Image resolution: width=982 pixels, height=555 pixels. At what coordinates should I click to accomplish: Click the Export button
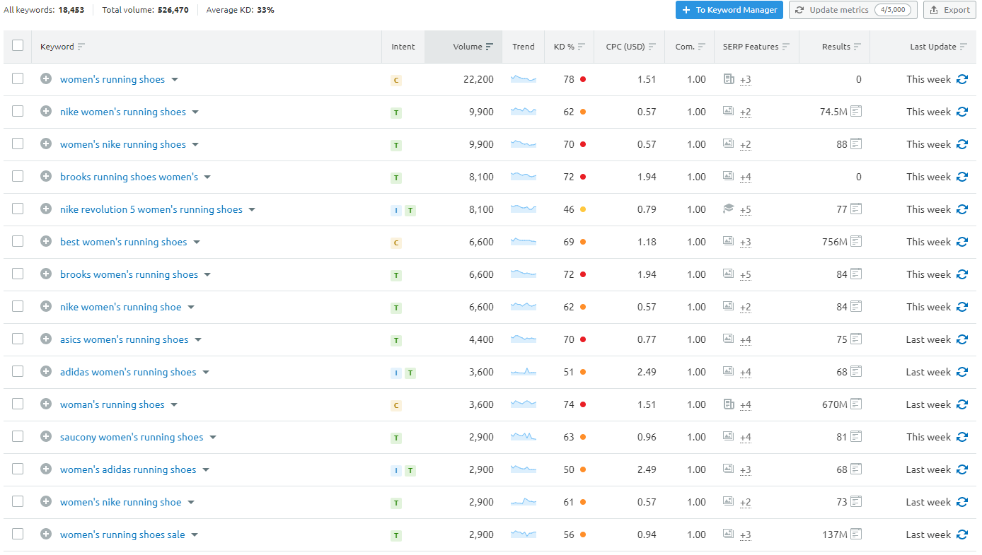point(949,10)
